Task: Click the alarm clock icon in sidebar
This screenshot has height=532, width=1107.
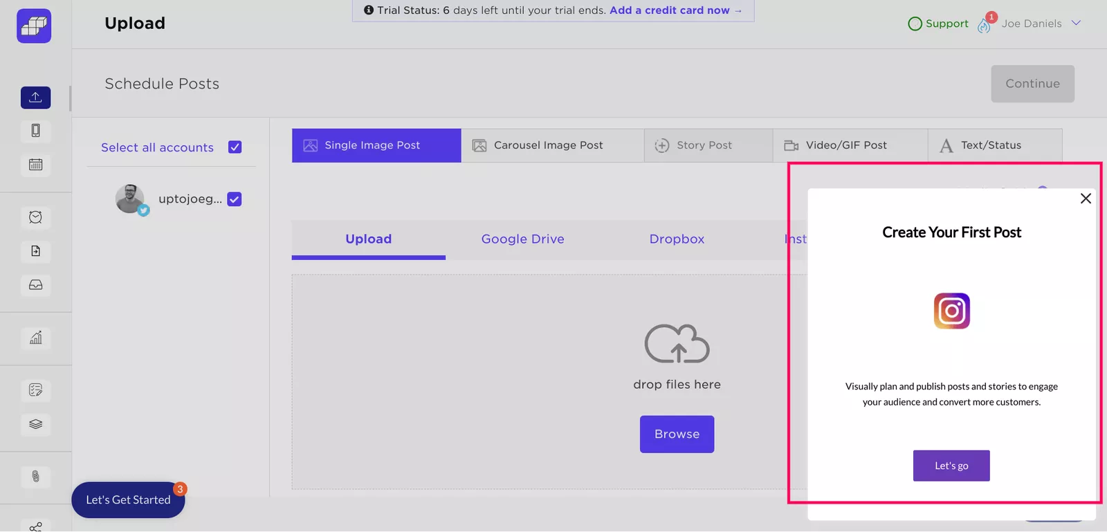Action: (x=35, y=217)
